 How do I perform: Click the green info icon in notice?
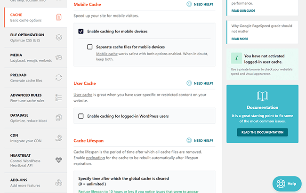pos(236,58)
